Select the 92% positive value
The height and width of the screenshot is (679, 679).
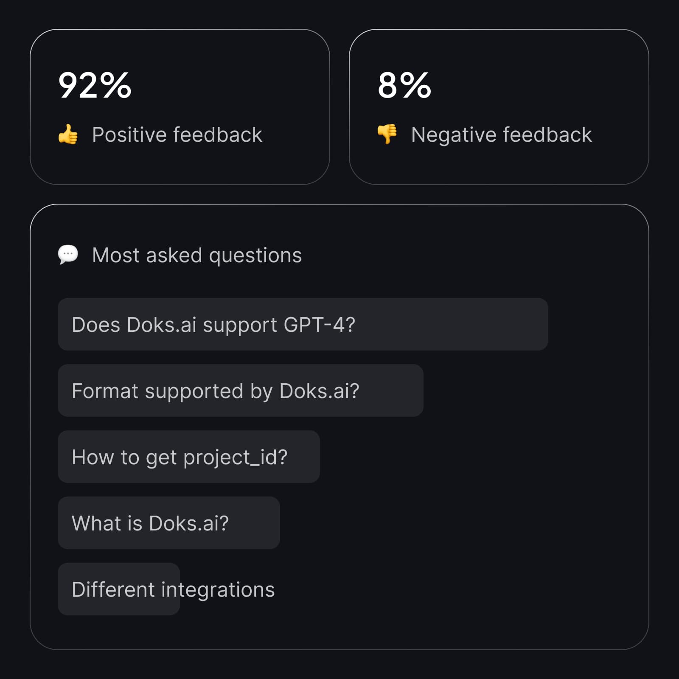click(95, 85)
